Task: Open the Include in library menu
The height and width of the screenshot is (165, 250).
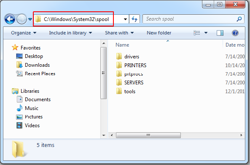Action: [x=70, y=33]
